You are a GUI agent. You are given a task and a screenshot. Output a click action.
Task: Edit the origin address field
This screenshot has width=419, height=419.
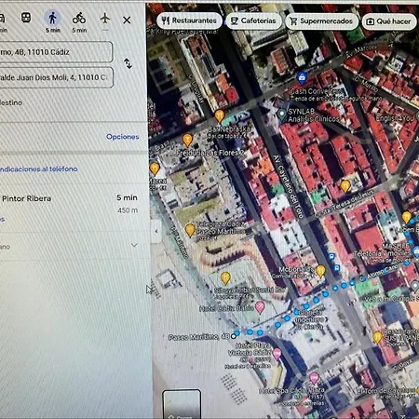coord(56,52)
